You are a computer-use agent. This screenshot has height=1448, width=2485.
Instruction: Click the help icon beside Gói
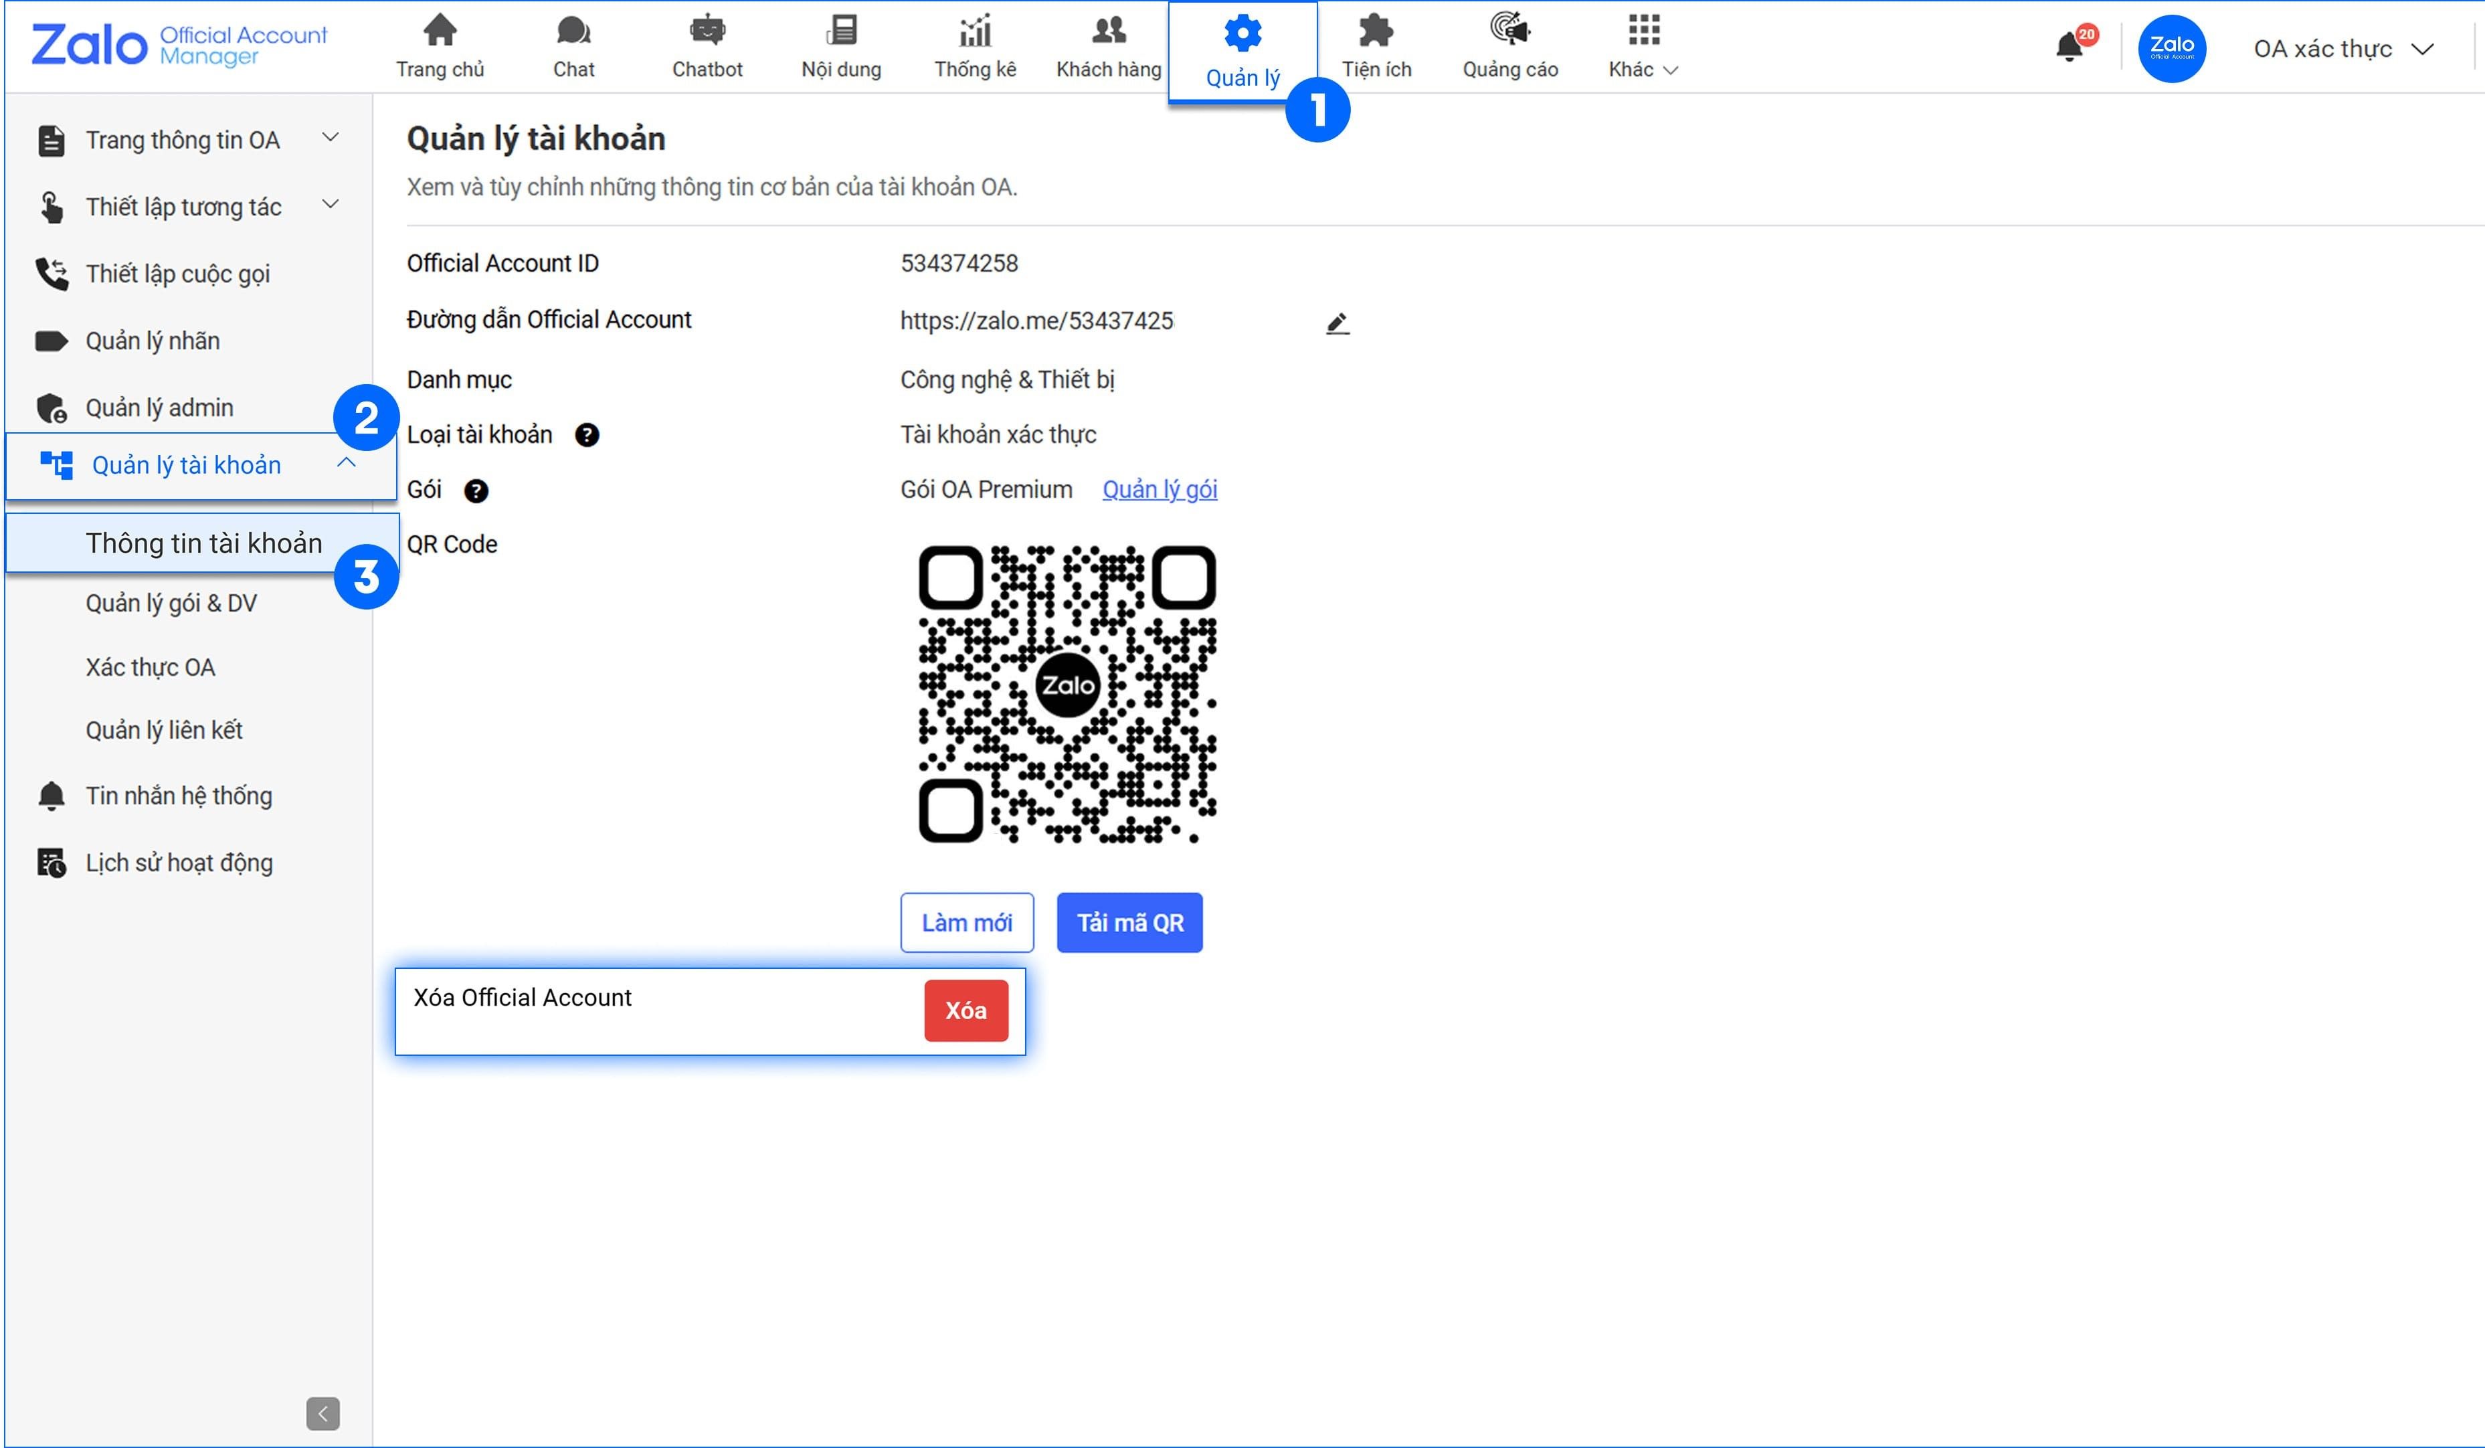click(476, 491)
